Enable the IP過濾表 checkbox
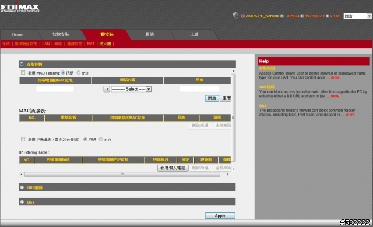The height and width of the screenshot is (227, 373). pos(23,139)
